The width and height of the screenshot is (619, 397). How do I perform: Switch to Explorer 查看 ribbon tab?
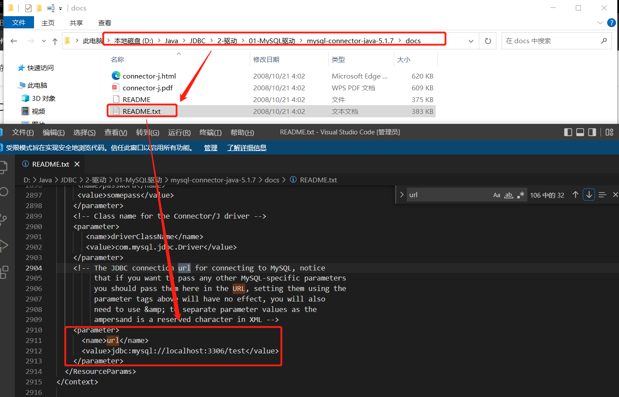105,23
